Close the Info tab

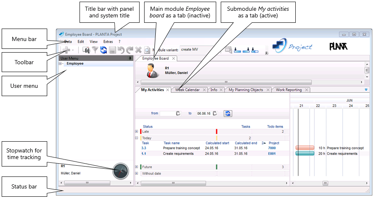[x=221, y=90]
